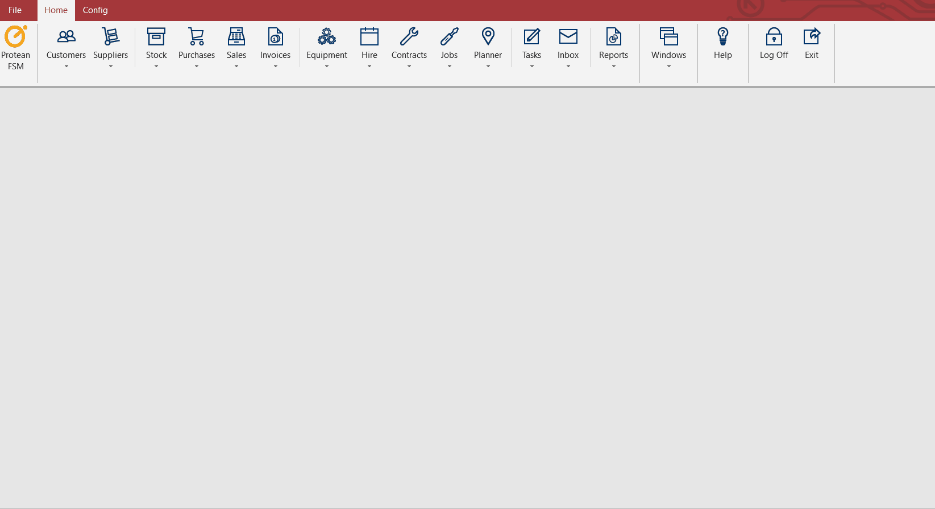The width and height of the screenshot is (935, 509).
Task: Click the Invoices document icon
Action: pyautogui.click(x=276, y=36)
